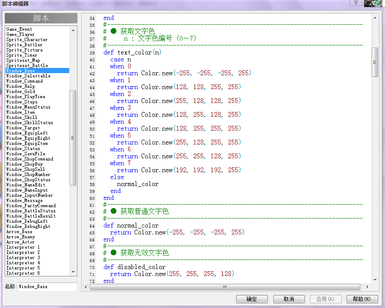This screenshot has height=308, width=385.
Task: Select the Sprite_Character script
Action: (x=38, y=39)
